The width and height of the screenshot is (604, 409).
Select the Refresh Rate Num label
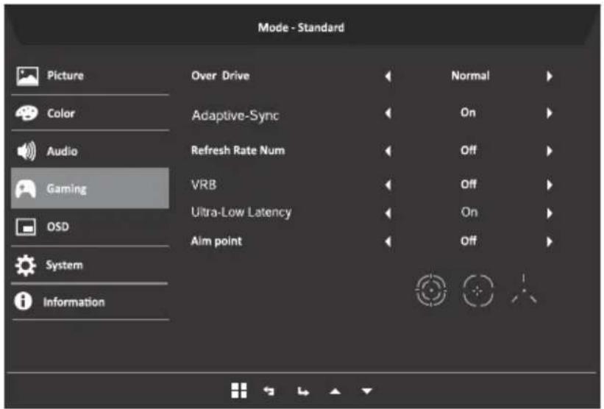click(x=238, y=150)
